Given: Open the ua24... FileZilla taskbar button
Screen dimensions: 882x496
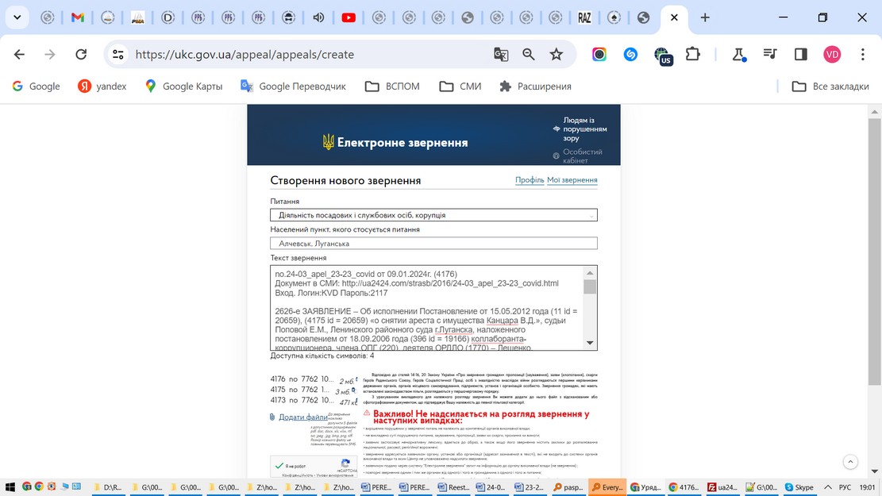Looking at the screenshot, I should point(722,487).
